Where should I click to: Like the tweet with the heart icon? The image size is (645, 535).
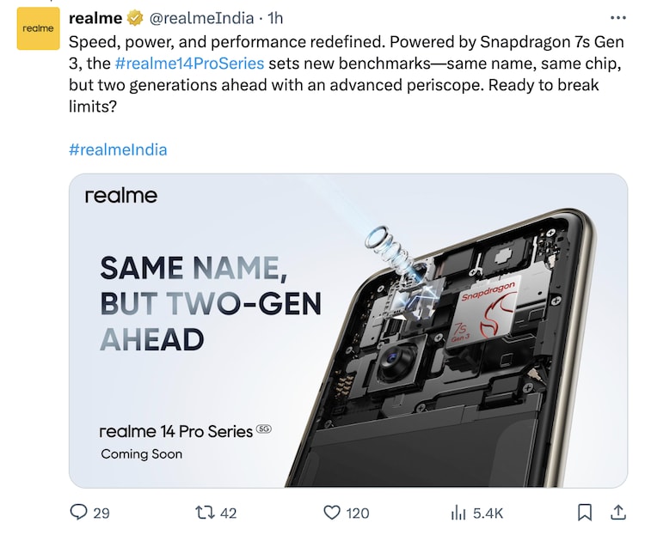(x=332, y=513)
